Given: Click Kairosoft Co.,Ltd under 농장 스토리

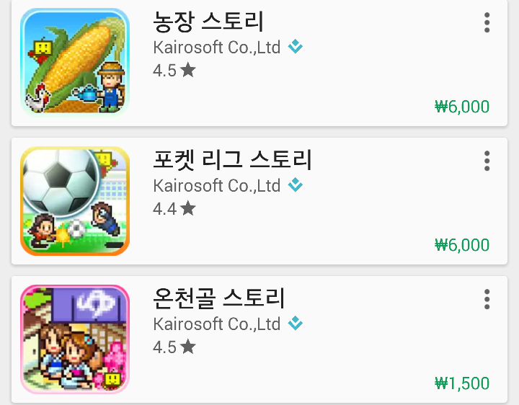Looking at the screenshot, I should (x=217, y=48).
